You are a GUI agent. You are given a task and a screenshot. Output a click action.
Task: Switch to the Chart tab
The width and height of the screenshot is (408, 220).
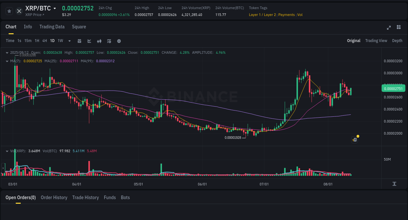(x=11, y=27)
